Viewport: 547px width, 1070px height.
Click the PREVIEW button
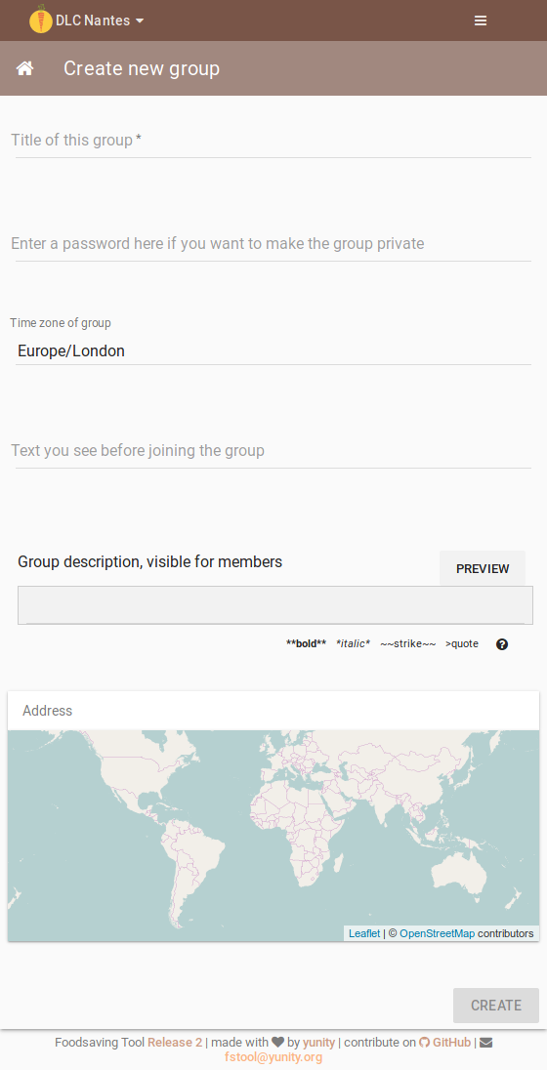point(483,568)
